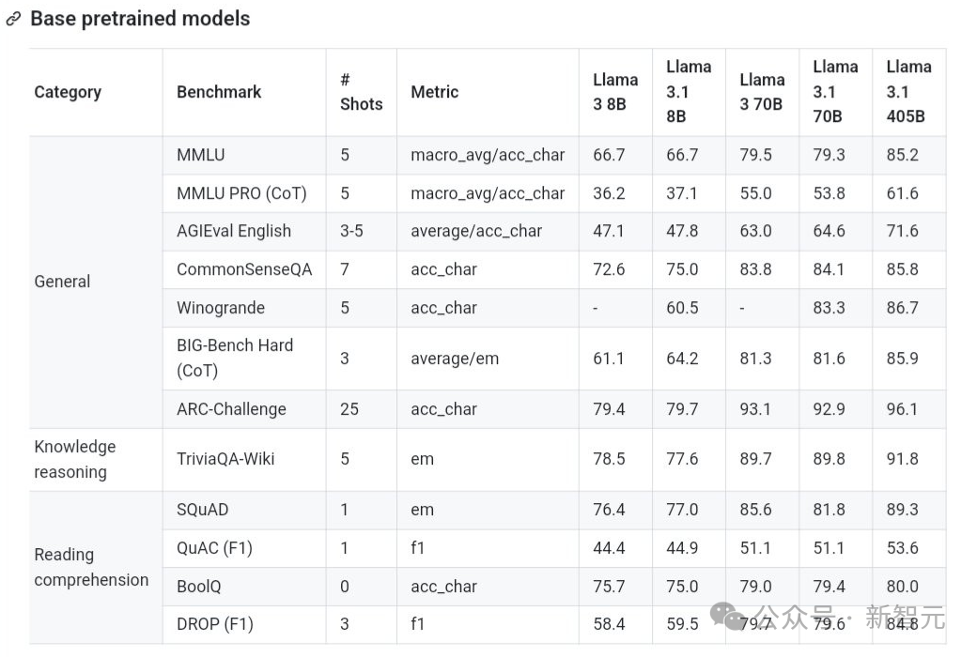977x657 pixels.
Task: Click the anchor link icon beside the heading
Action: pos(13,20)
